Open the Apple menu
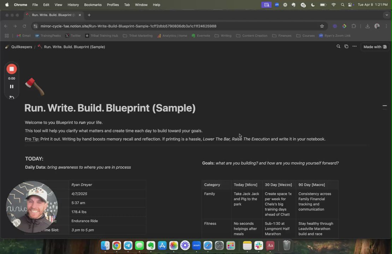This screenshot has height=254, width=392. (x=7, y=5)
